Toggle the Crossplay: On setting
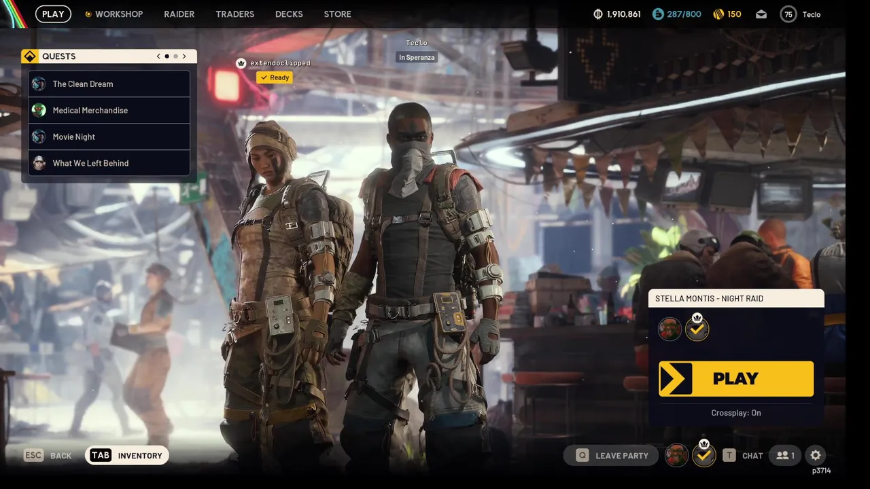Screen dimensions: 870x489 point(736,413)
